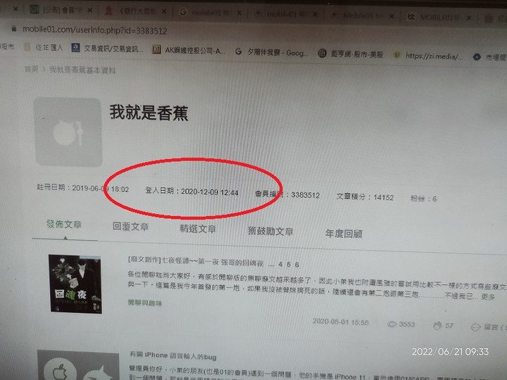Click the address bar showing mobile01.com/userinfo.php
The height and width of the screenshot is (380, 507).
click(x=94, y=30)
